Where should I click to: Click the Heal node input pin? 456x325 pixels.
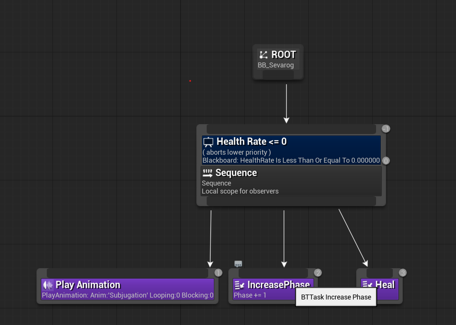tap(379, 273)
